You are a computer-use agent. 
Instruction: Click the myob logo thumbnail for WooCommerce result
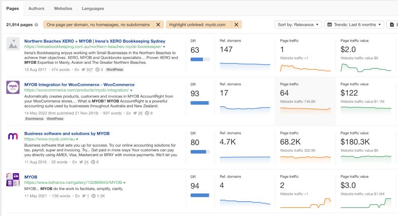13,87
